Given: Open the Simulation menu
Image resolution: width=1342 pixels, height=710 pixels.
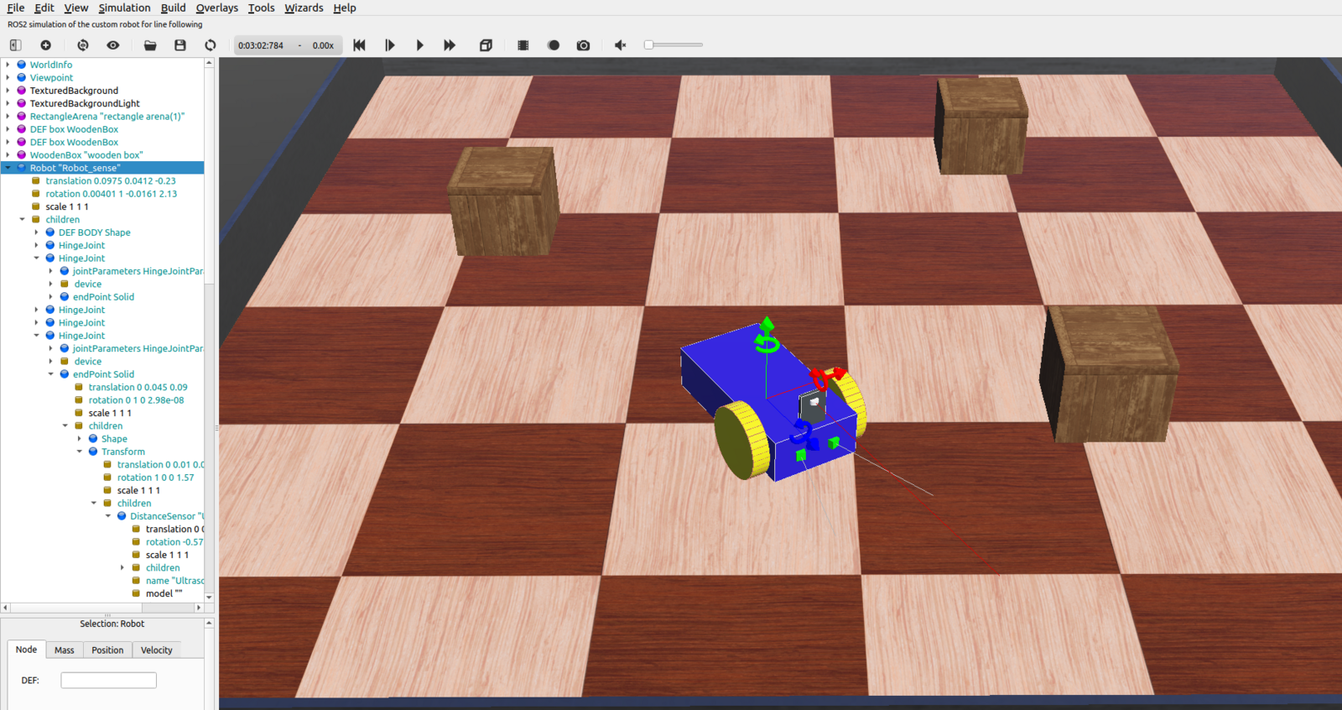Looking at the screenshot, I should point(124,8).
